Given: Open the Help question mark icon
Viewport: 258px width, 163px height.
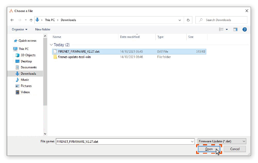Looking at the screenshot, I should 244,30.
